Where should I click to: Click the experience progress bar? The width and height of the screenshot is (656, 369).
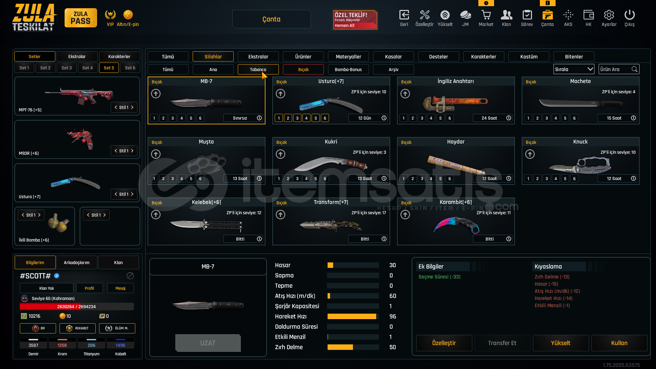(77, 306)
